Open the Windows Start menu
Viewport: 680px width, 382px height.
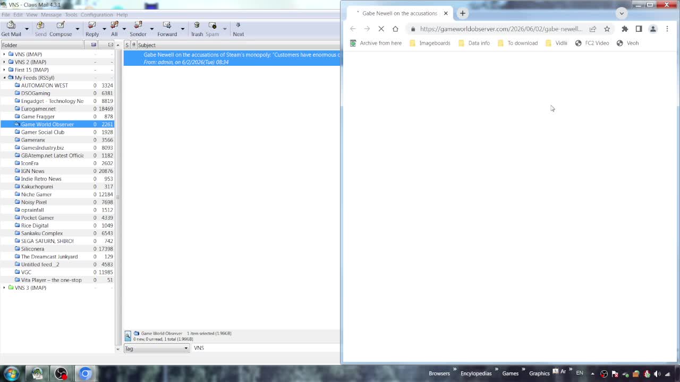click(x=11, y=374)
